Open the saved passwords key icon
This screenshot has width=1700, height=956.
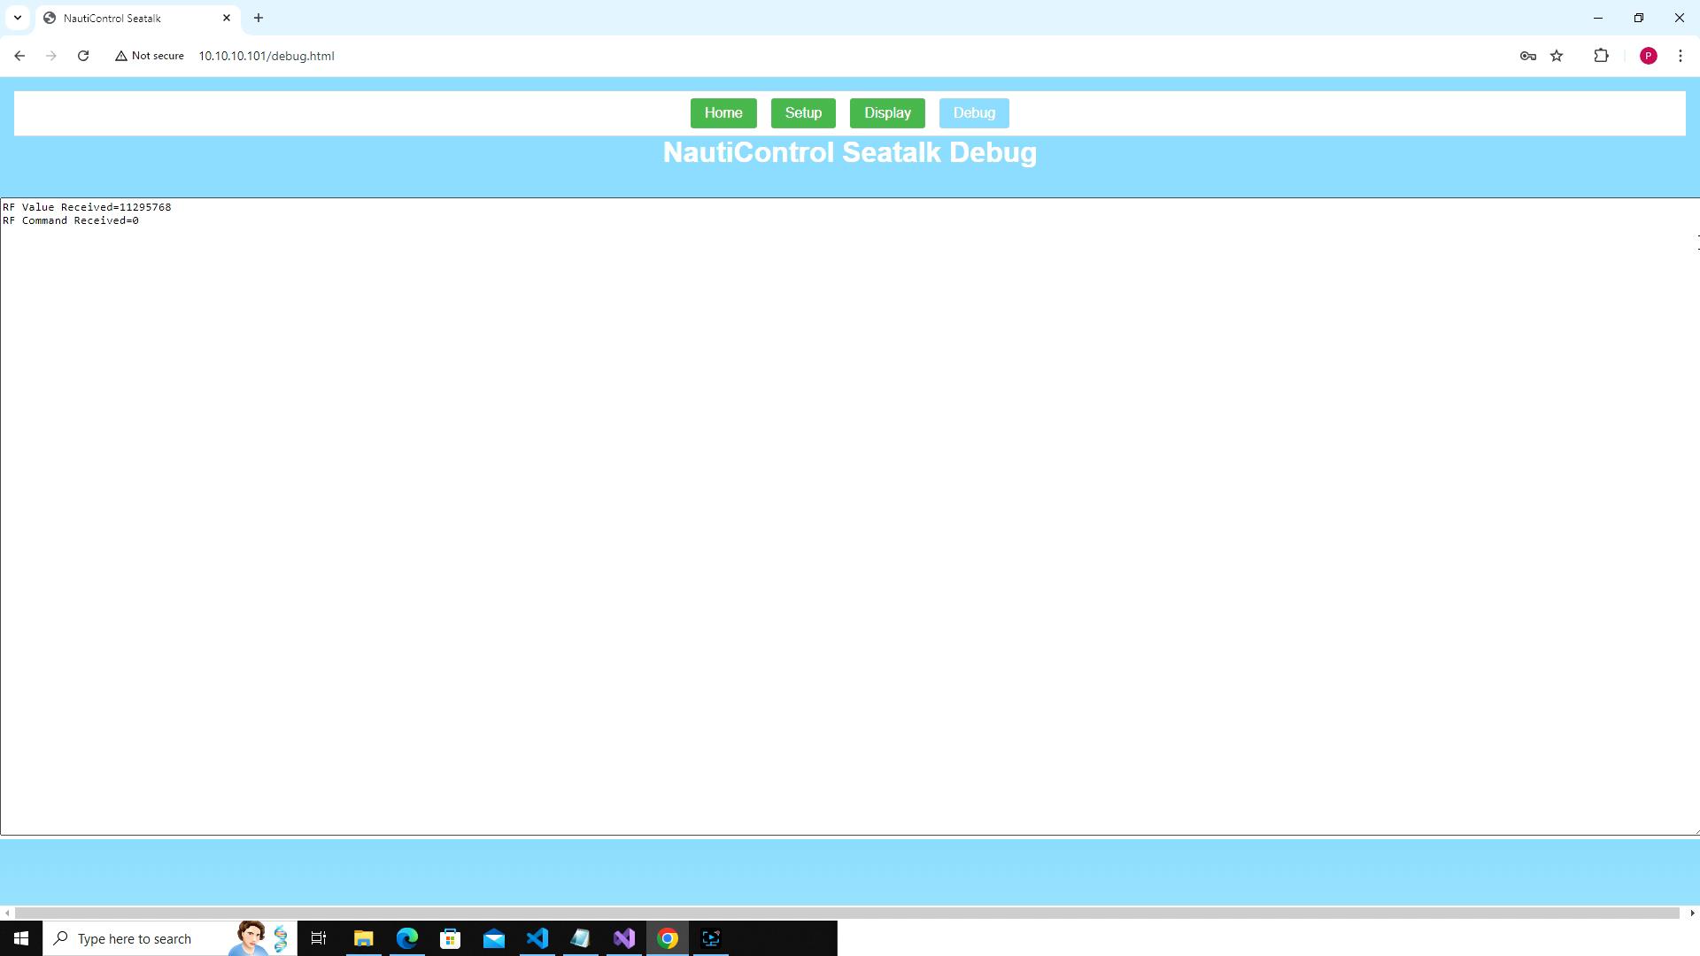coord(1527,56)
